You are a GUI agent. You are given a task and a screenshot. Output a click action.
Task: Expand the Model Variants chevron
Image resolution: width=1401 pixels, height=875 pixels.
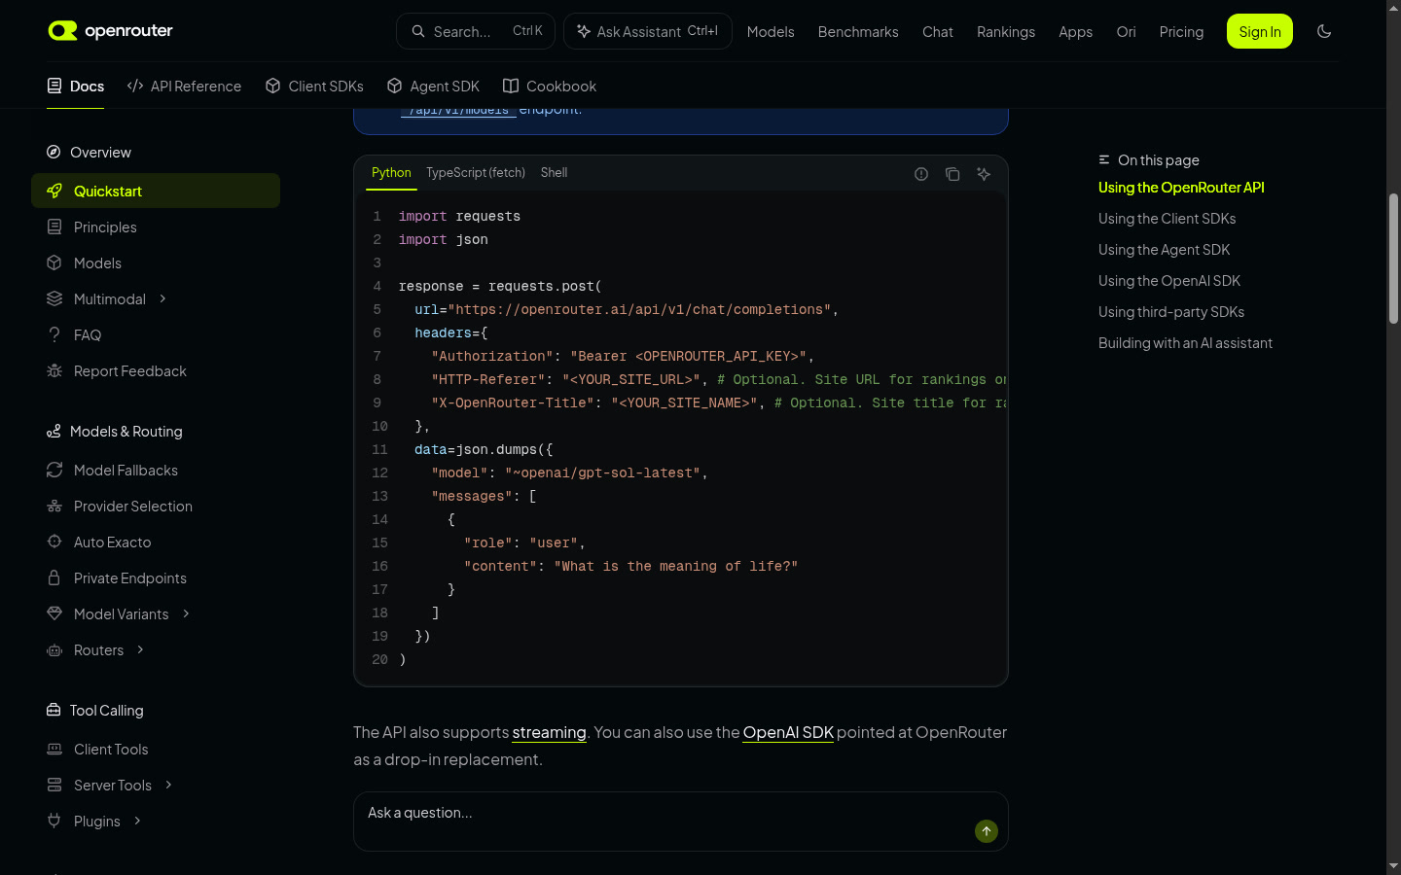186,613
